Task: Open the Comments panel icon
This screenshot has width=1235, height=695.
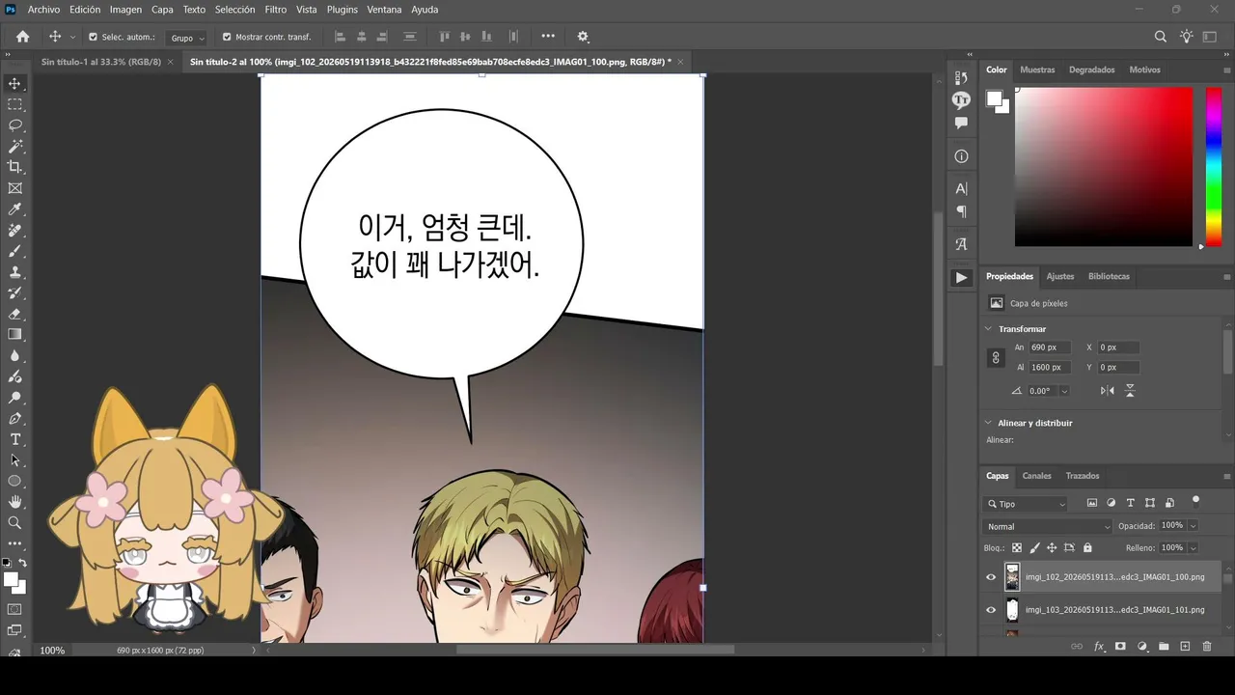Action: 961,123
